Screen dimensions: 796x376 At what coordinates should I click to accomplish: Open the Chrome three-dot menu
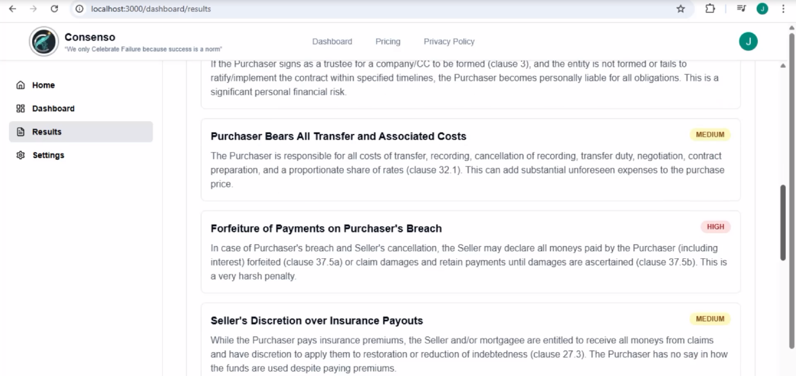[x=783, y=9]
